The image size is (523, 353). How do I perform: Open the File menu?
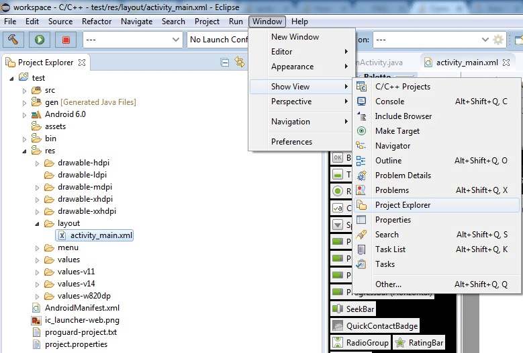click(10, 22)
